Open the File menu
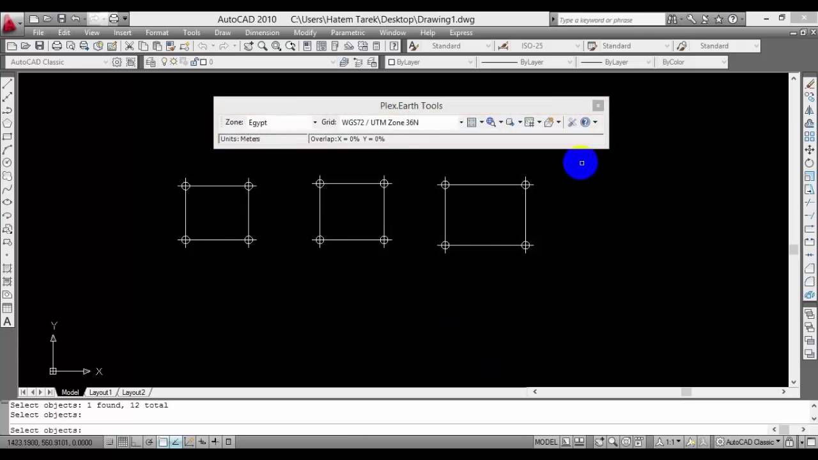 [x=38, y=33]
